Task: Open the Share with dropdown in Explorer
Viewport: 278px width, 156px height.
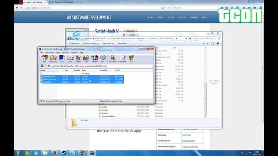Action: pyautogui.click(x=108, y=43)
